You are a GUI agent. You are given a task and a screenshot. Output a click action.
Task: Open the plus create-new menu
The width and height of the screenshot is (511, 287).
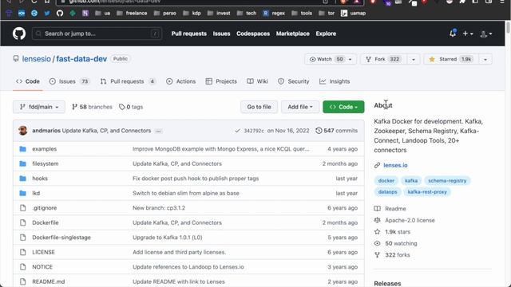point(468,33)
